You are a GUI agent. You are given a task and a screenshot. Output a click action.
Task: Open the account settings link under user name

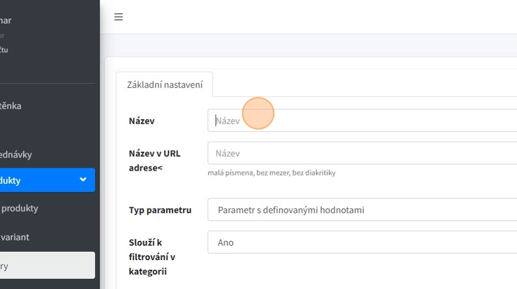(4, 50)
